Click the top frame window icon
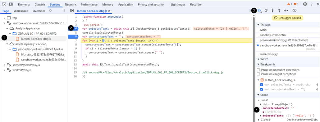Image resolution: width=320 pixels, height=122 pixels. [9, 18]
